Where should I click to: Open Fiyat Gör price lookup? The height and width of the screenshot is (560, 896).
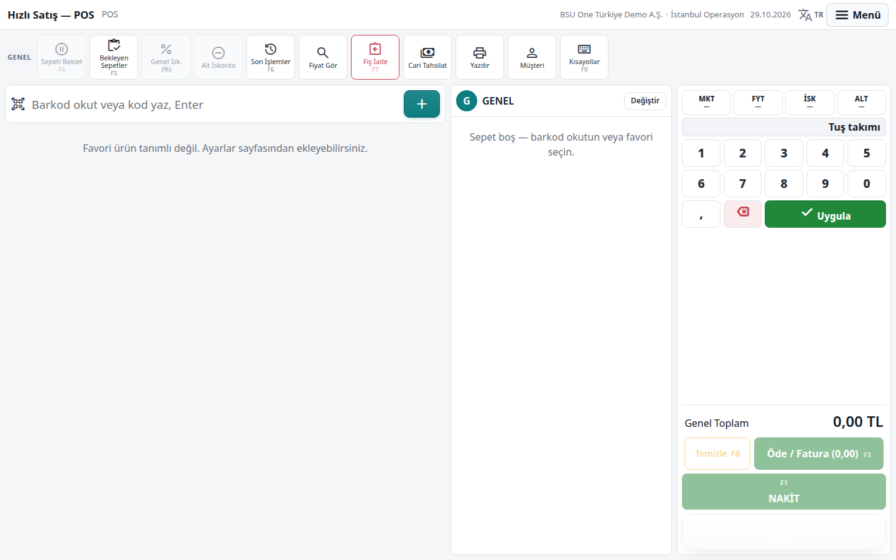[x=323, y=57]
